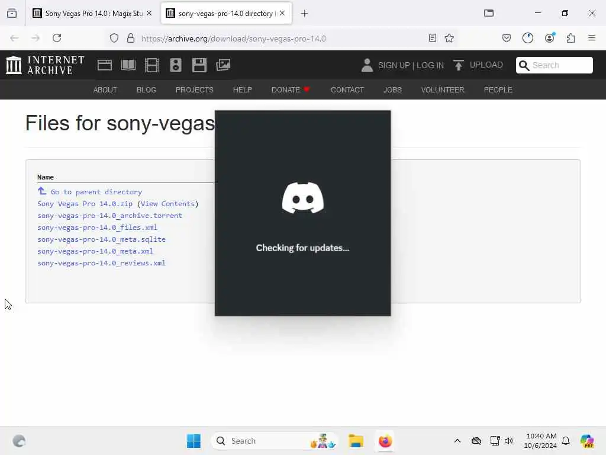Show site info via the padlock icon
The width and height of the screenshot is (606, 455).
click(131, 38)
